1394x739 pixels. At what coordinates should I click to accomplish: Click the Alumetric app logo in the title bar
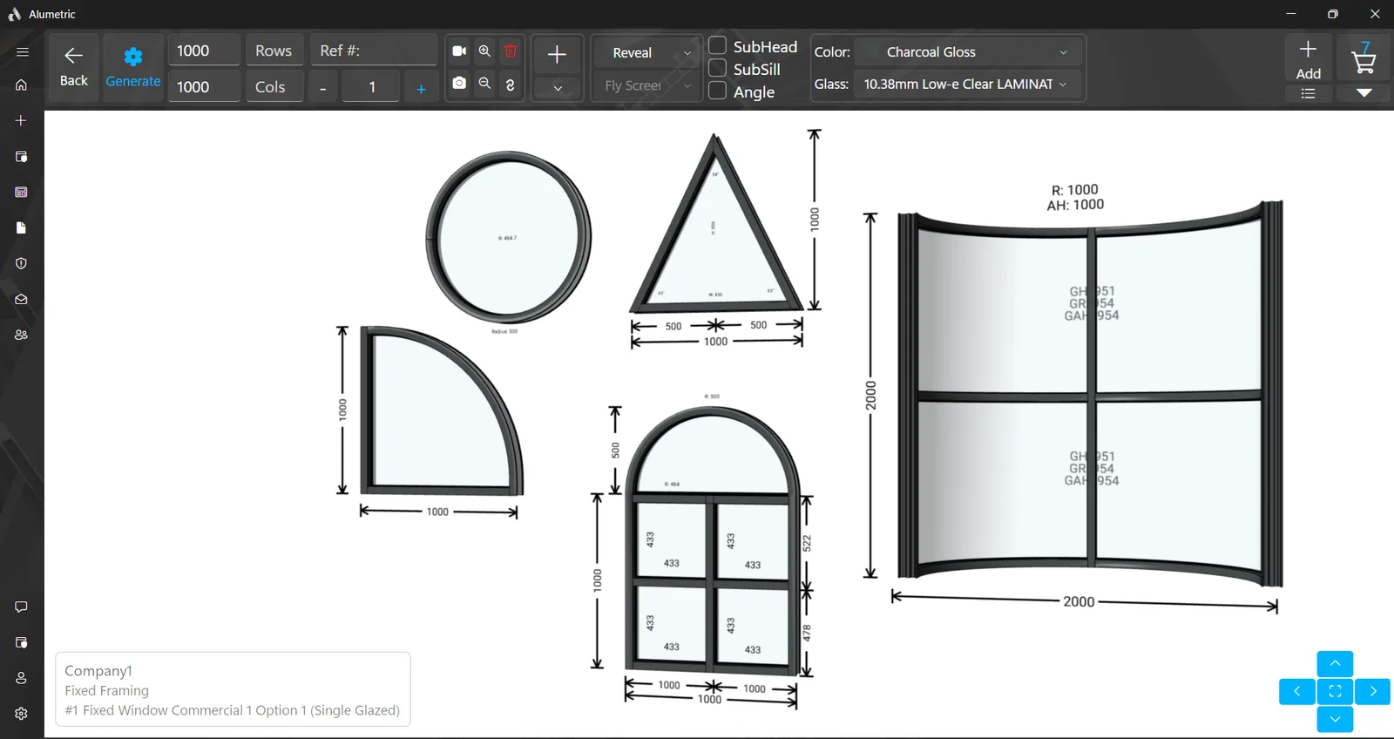(x=14, y=14)
